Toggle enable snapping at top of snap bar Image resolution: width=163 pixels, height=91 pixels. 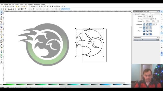click(x=162, y=12)
